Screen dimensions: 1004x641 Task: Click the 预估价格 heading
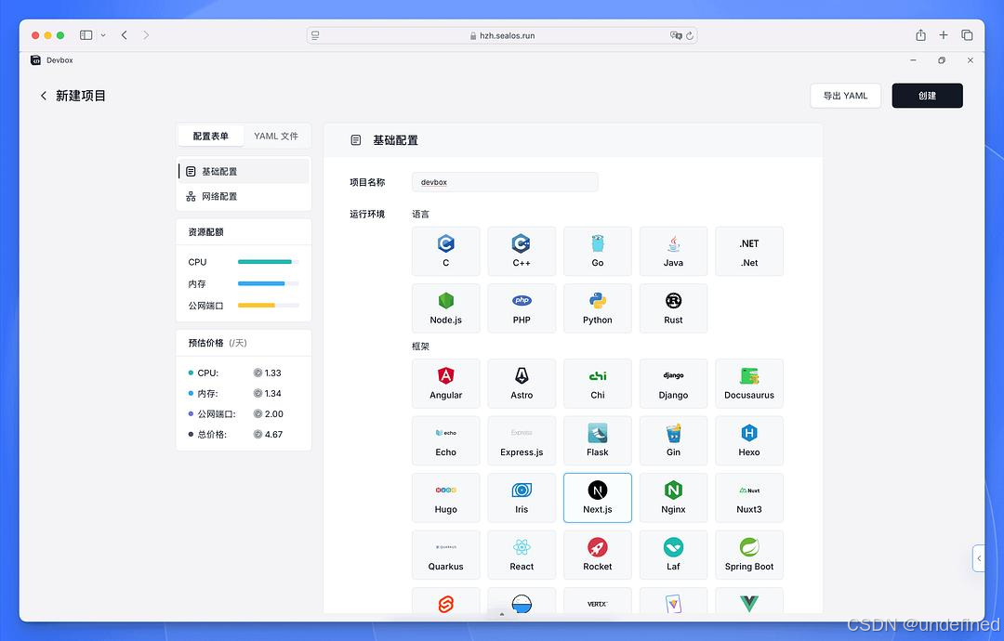pyautogui.click(x=205, y=343)
